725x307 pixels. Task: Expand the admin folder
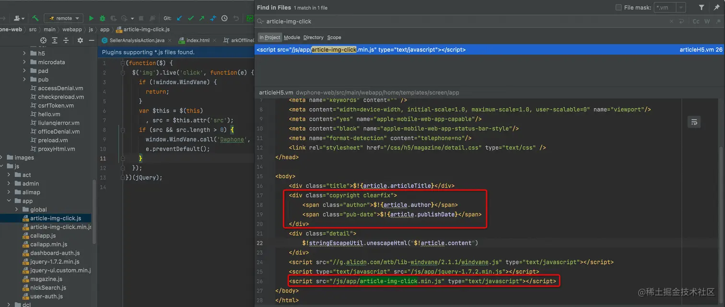(9, 183)
